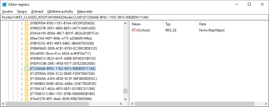
Task: Open the Nápověda menu
Action: (x=85, y=11)
